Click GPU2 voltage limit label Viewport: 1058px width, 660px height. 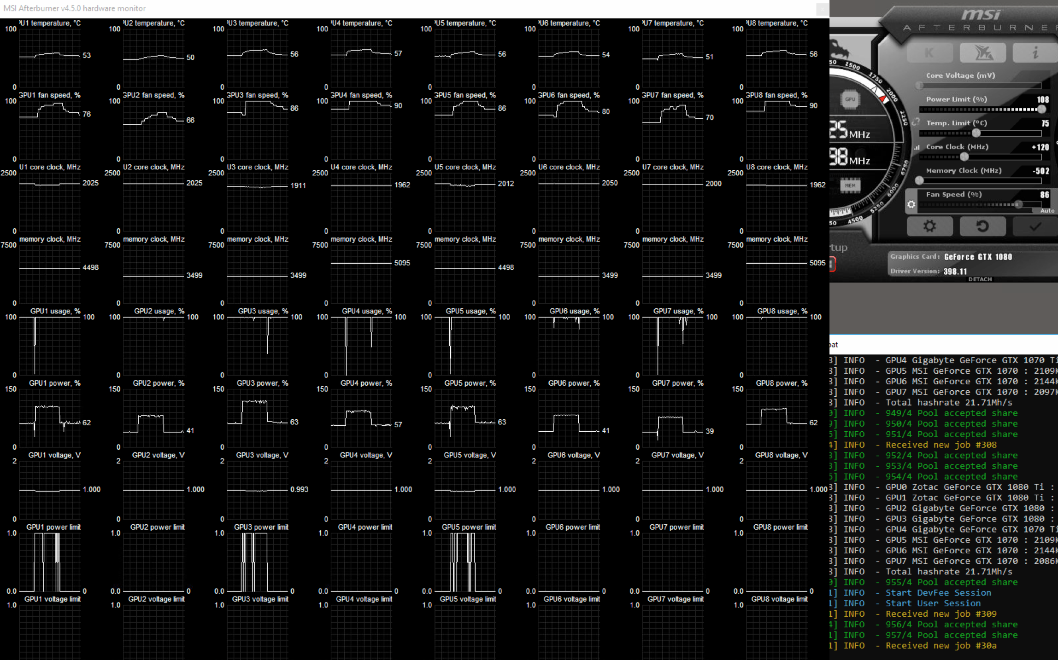156,599
